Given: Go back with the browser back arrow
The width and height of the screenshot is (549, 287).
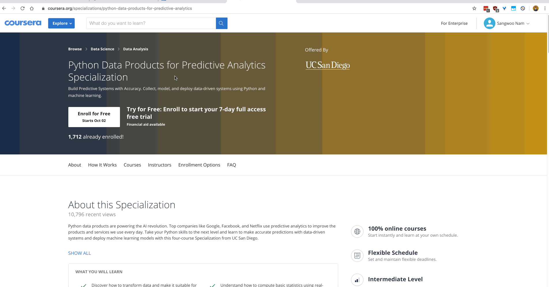Looking at the screenshot, I should 4,8.
